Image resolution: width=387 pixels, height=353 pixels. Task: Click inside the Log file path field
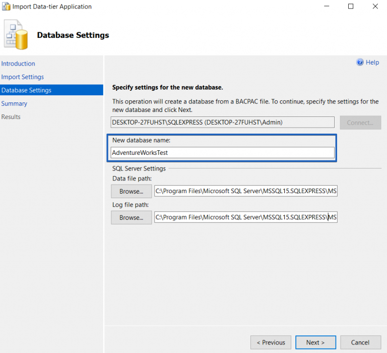click(x=245, y=217)
